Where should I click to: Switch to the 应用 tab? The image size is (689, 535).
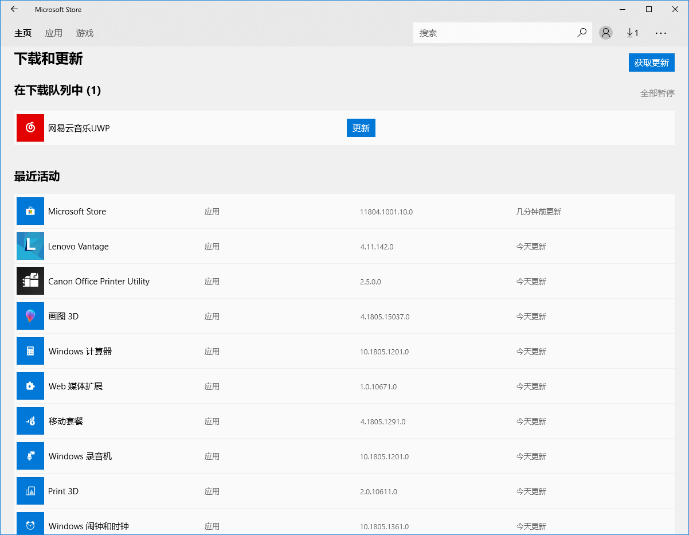pyautogui.click(x=54, y=33)
